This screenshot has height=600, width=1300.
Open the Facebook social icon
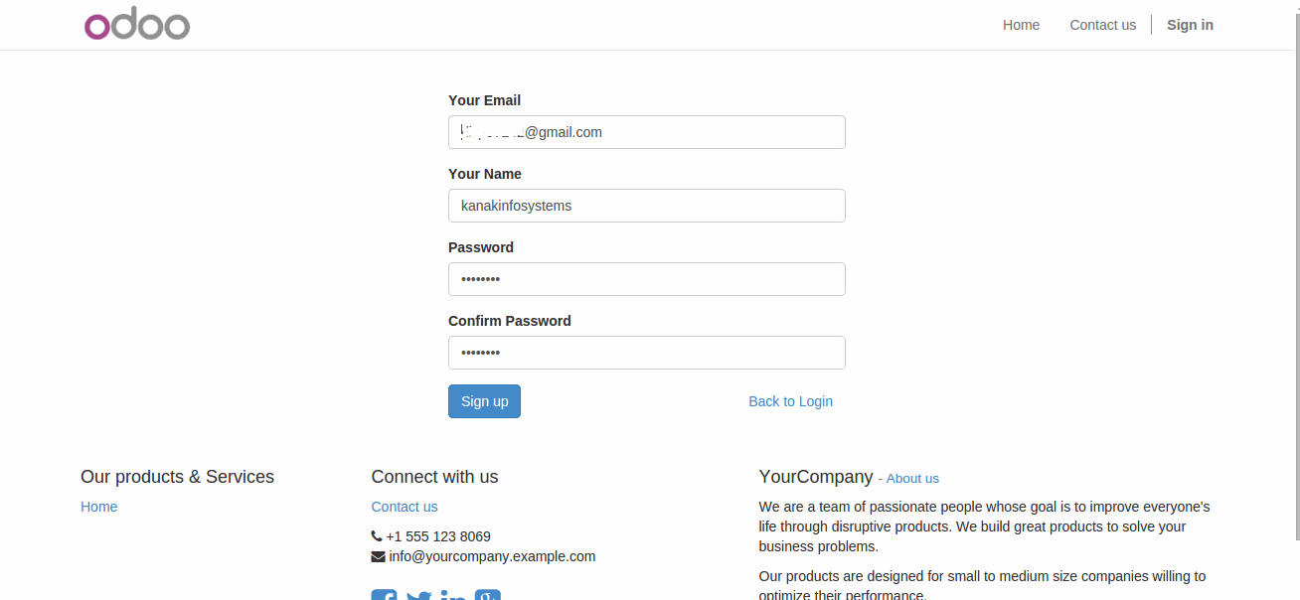pyautogui.click(x=385, y=595)
